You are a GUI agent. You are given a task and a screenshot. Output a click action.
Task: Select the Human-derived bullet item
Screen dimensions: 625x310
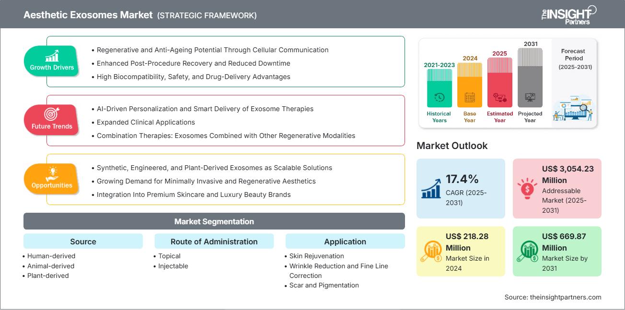[x=51, y=256]
